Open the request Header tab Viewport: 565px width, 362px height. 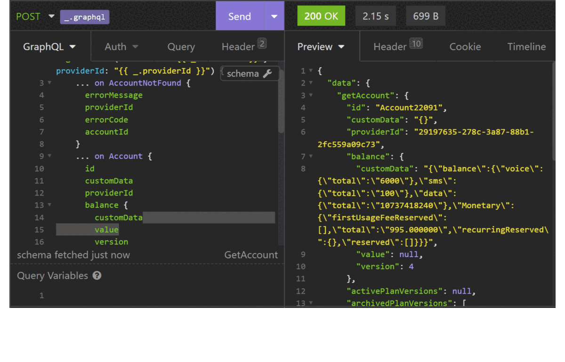[x=243, y=47]
